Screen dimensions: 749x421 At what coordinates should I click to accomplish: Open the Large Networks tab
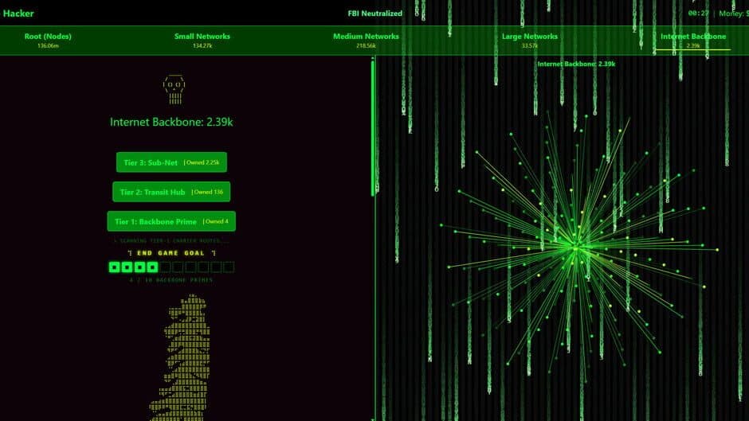pyautogui.click(x=529, y=40)
